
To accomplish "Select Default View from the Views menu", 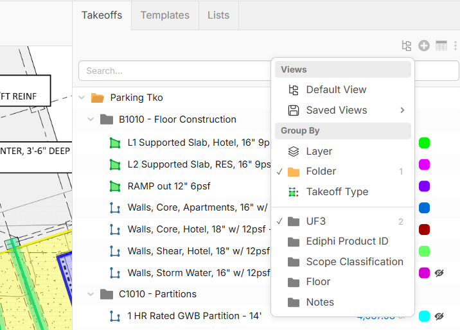I will point(336,90).
